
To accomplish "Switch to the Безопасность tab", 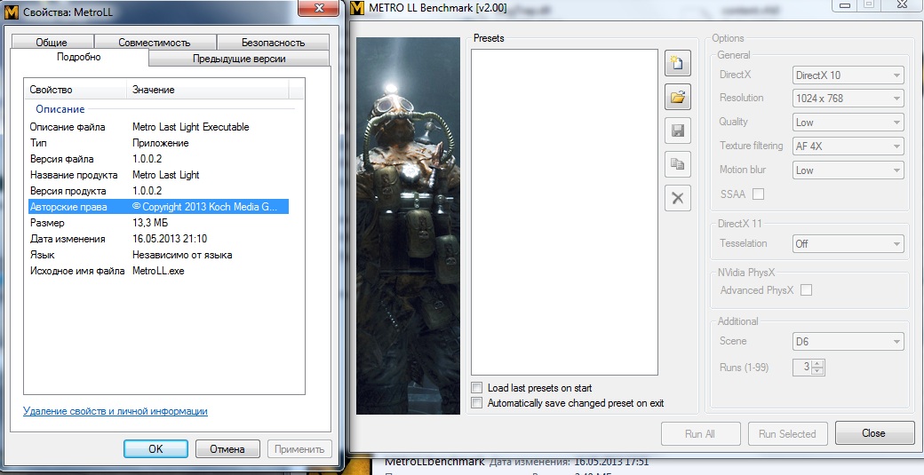I will [273, 43].
